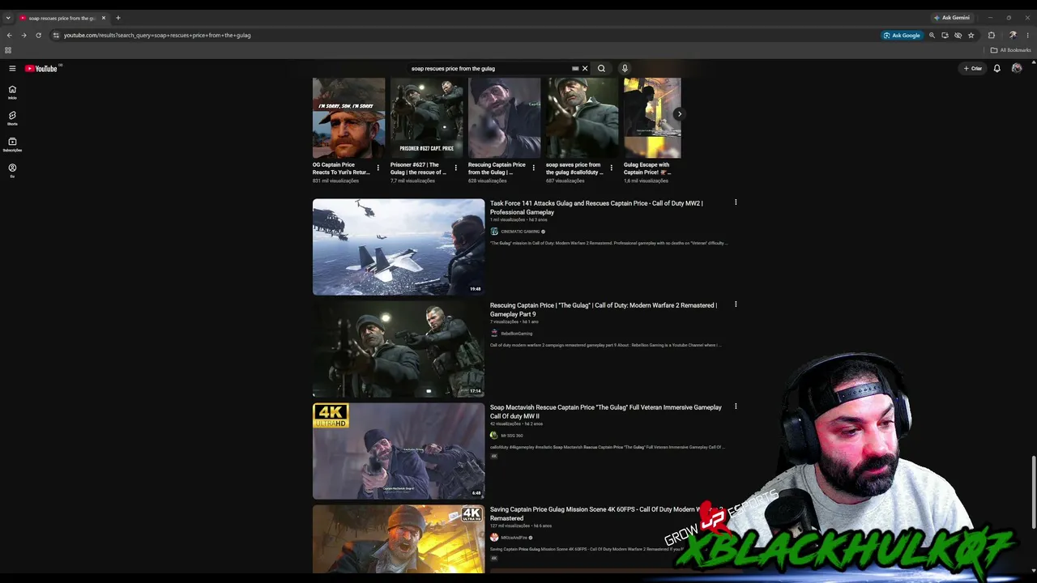Go back with the browser back arrow
The image size is (1037, 583).
(9, 36)
